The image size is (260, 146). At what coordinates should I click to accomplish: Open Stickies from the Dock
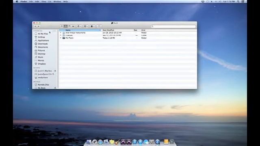112,142
